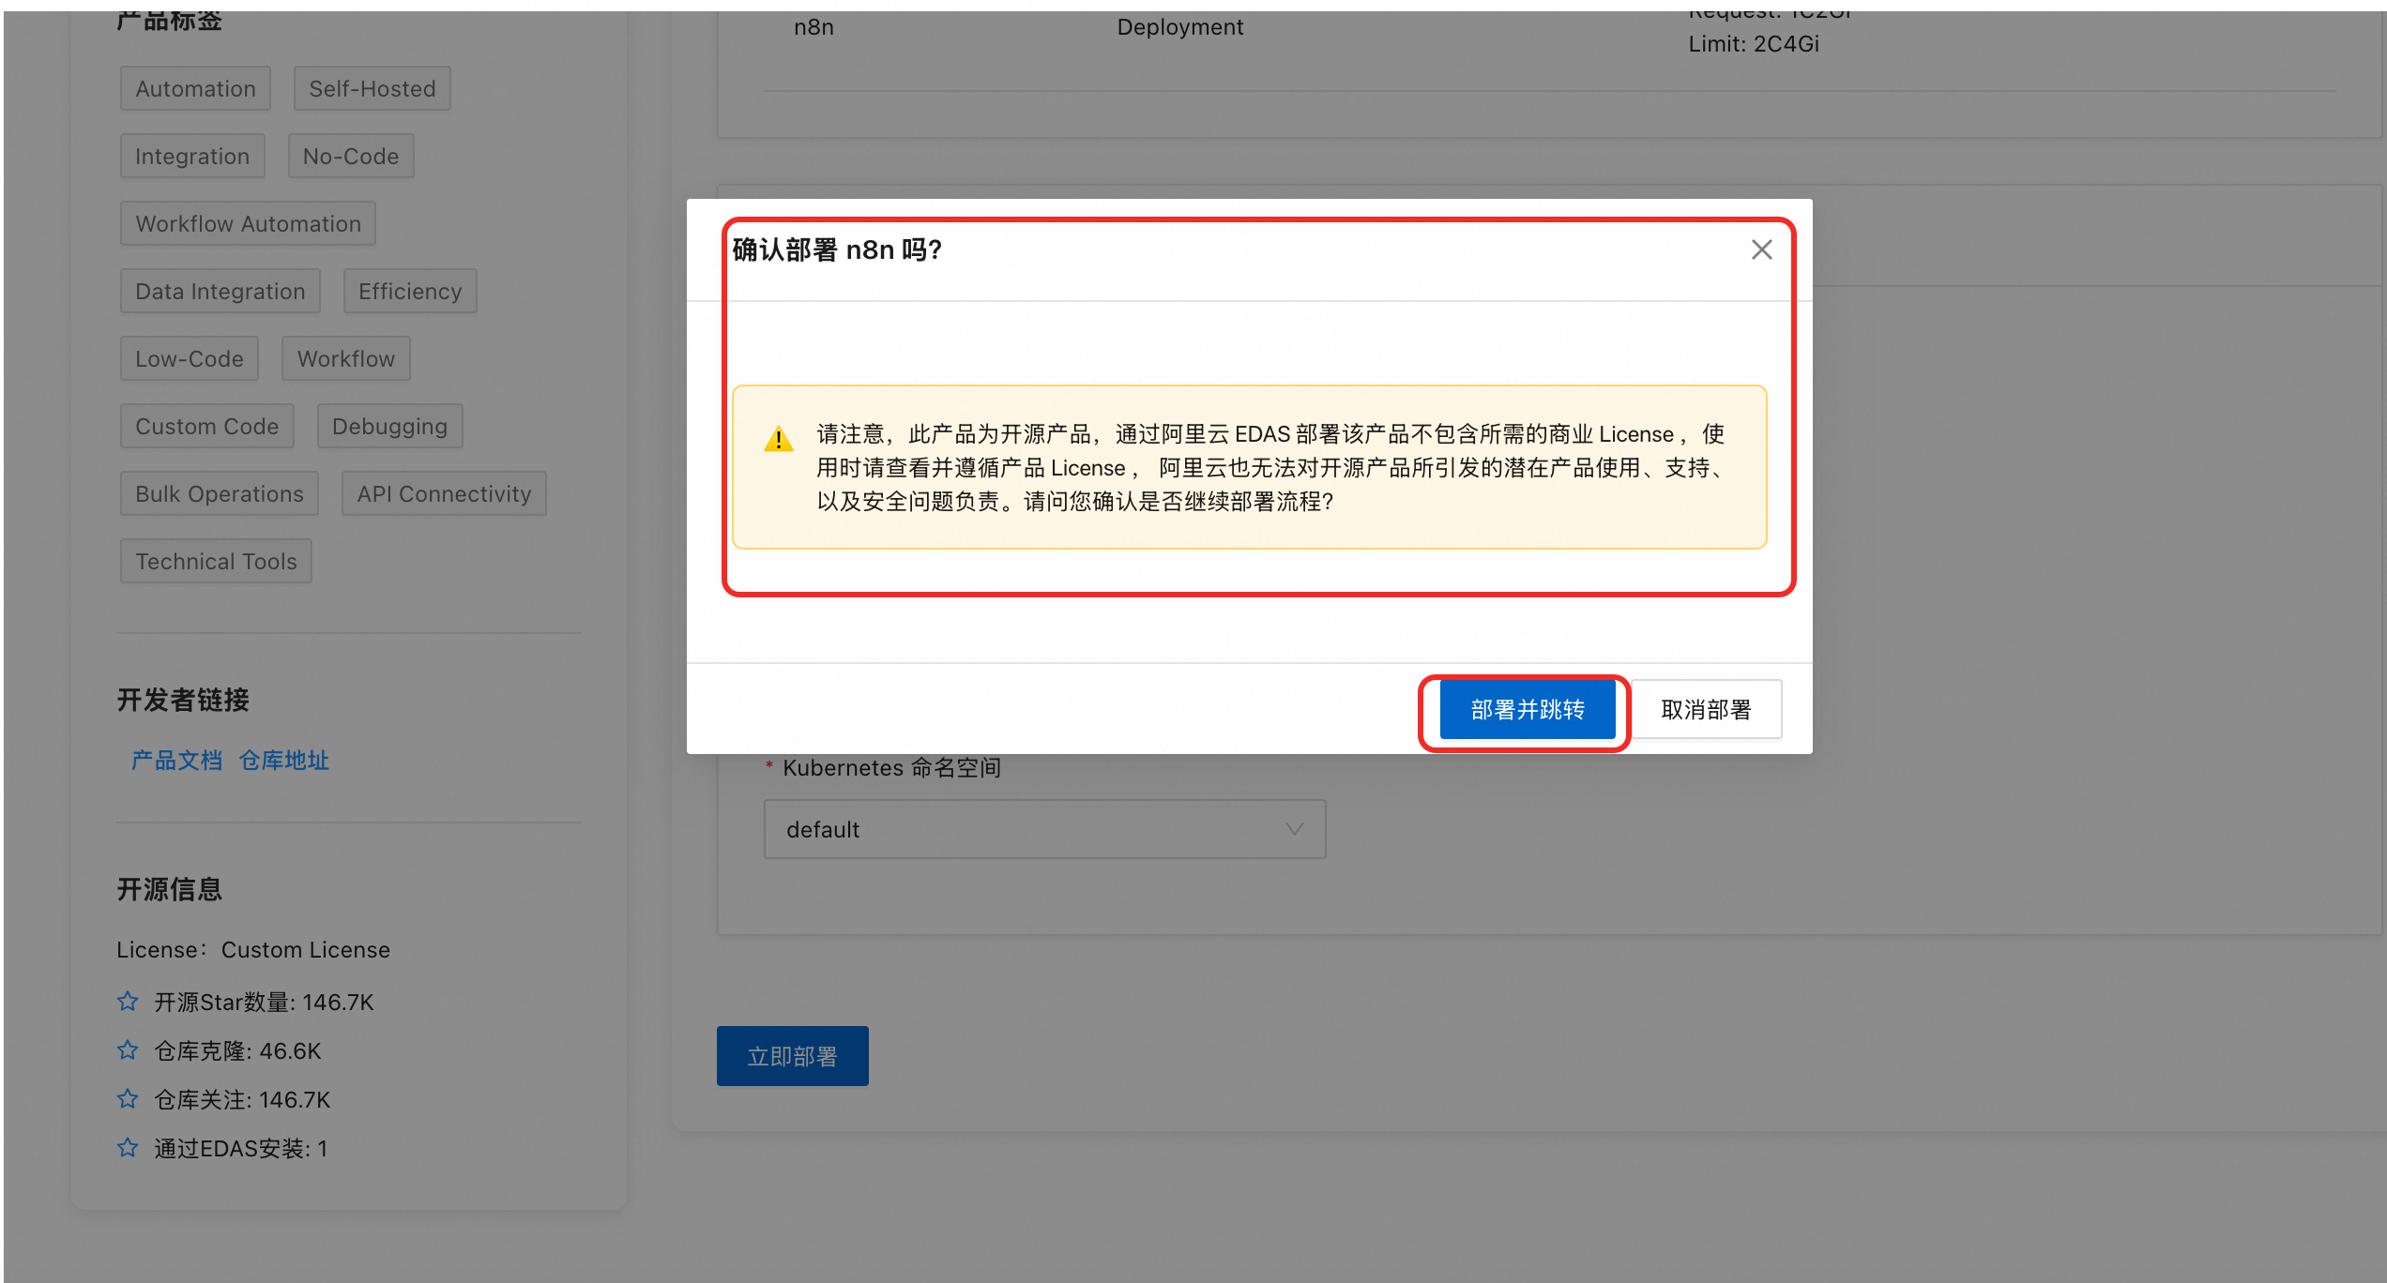Click the 立即部署 deploy button
The height and width of the screenshot is (1283, 2387).
(x=792, y=1056)
